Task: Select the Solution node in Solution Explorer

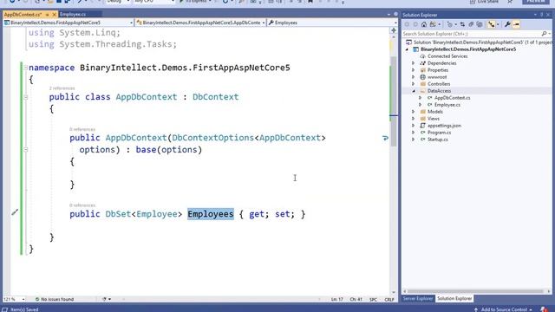Action: pyautogui.click(x=479, y=42)
